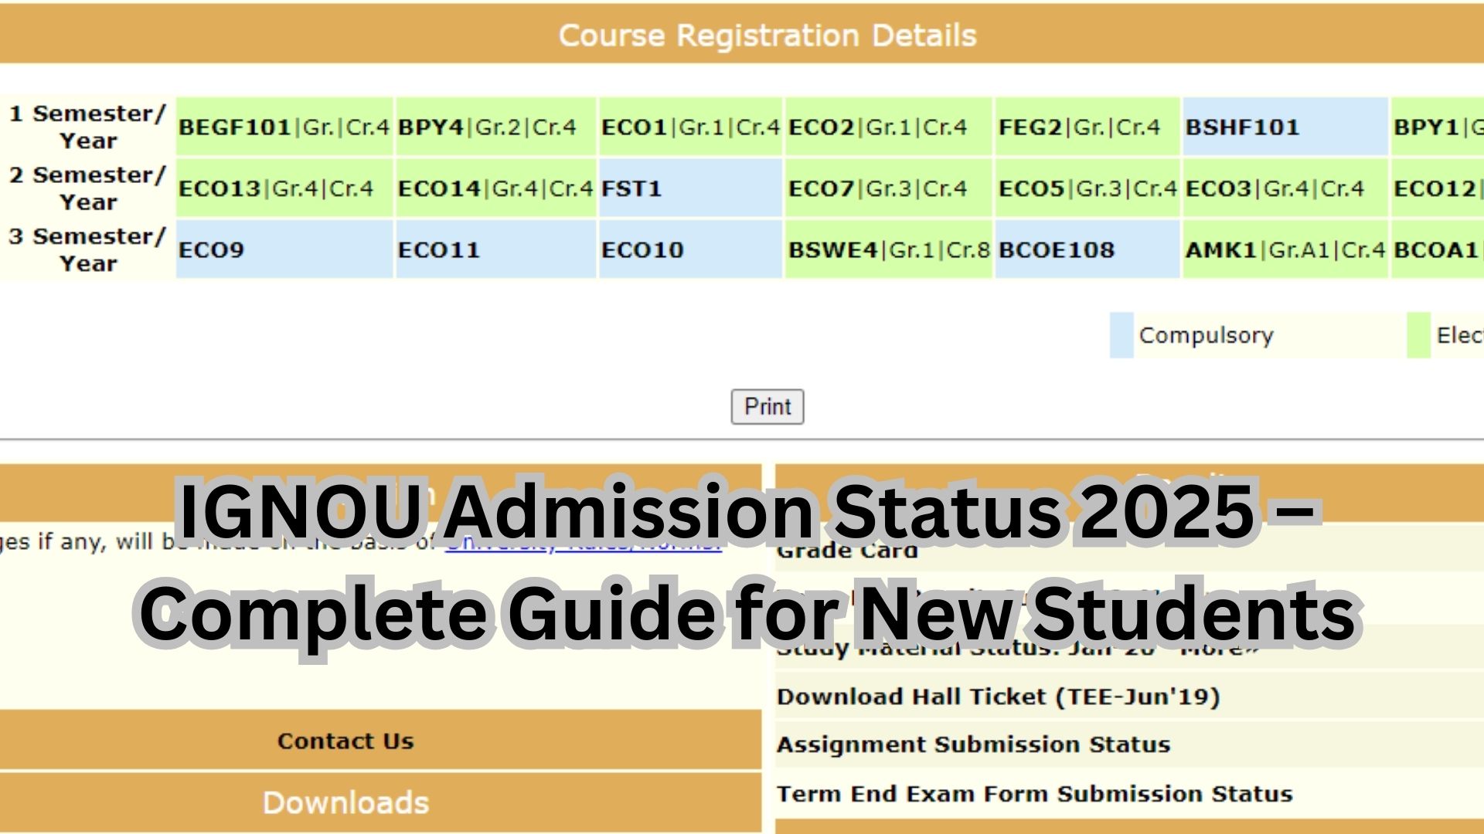Viewport: 1484px width, 834px height.
Task: Click the Elective legend color swatch
Action: tap(1421, 334)
